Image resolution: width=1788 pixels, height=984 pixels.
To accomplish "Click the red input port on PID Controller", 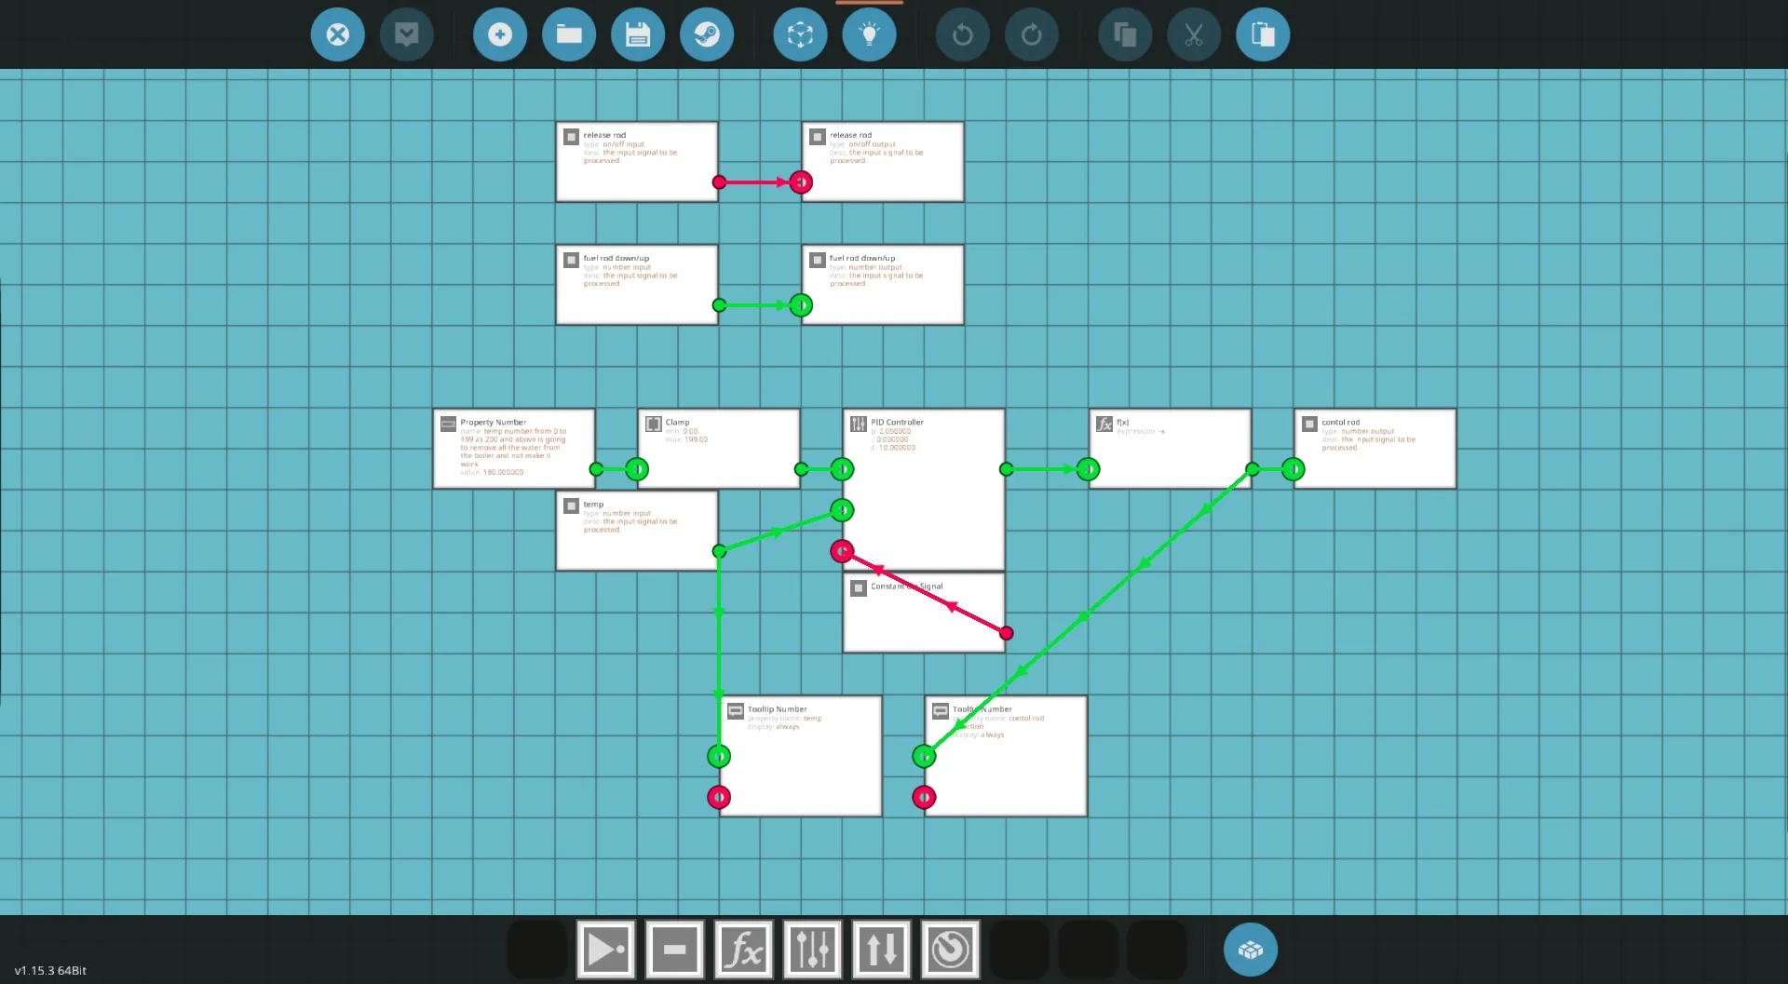I will [842, 552].
